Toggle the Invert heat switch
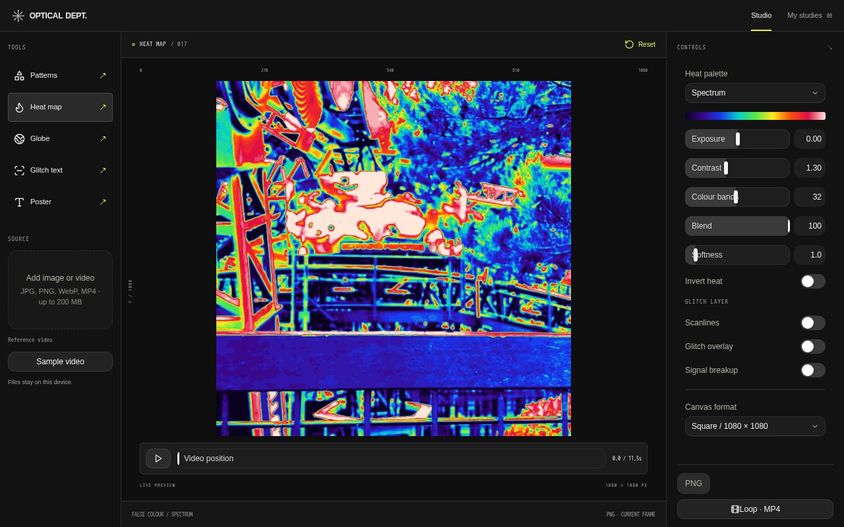 pyautogui.click(x=813, y=281)
